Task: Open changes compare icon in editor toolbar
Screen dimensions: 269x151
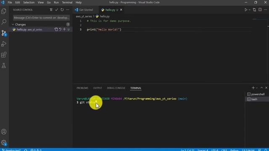Action: click(x=254, y=10)
